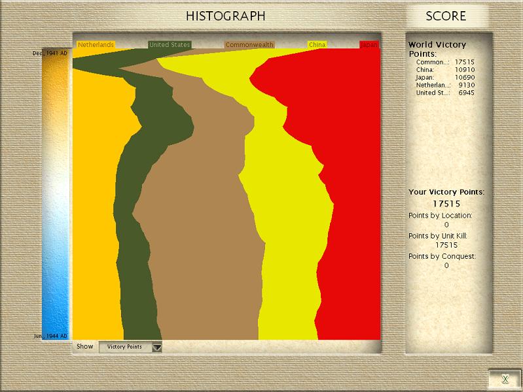Close the histograph with the X button

505,379
